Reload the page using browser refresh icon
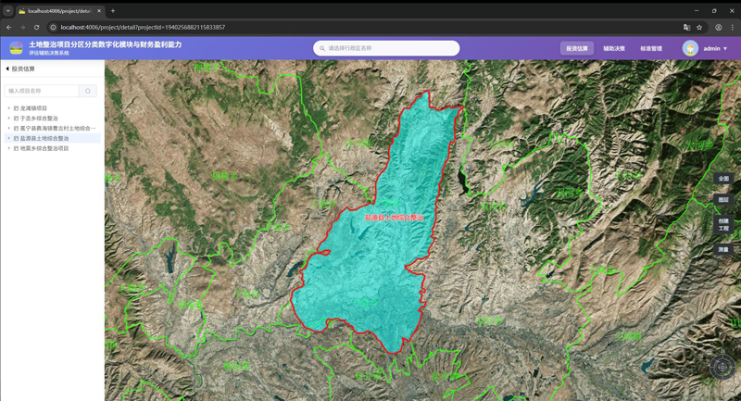The width and height of the screenshot is (741, 401). [x=37, y=27]
